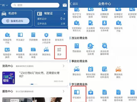Image resolution: width=137 pixels, height=102 pixels.
Task: Click the 违法处理业务 section heading
Action: tap(79, 38)
